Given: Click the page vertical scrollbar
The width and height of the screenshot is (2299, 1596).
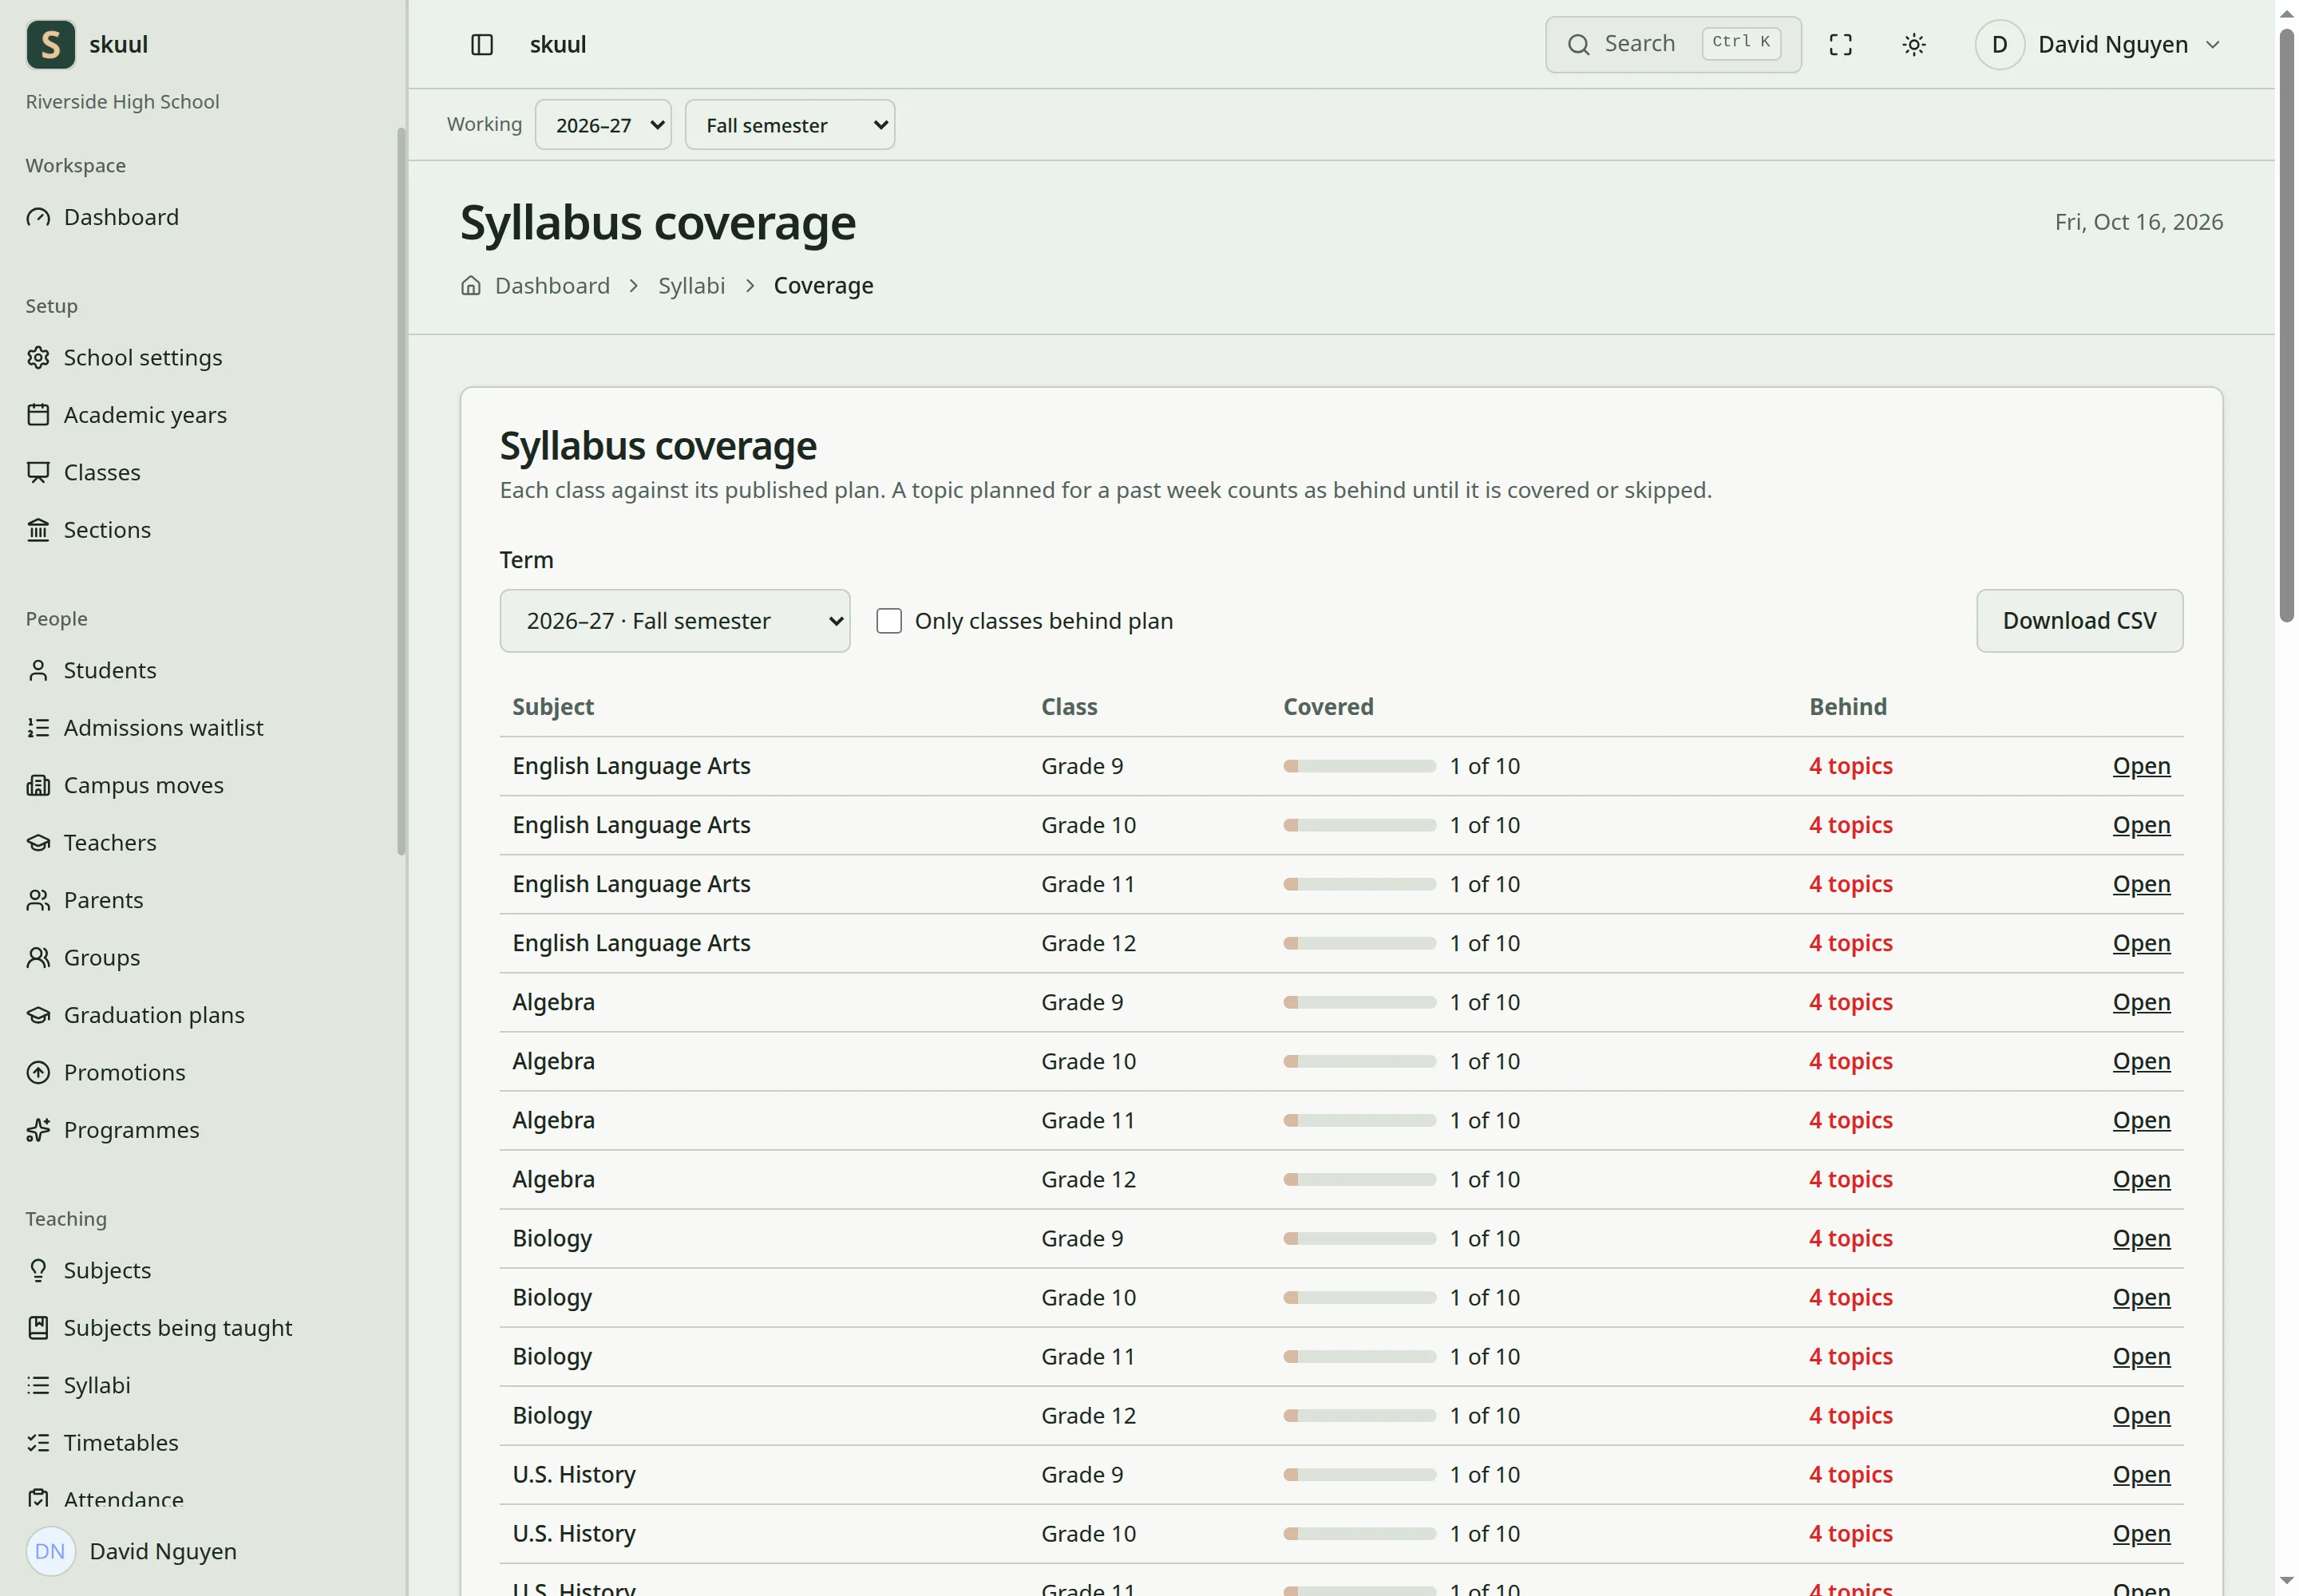Looking at the screenshot, I should pyautogui.click(x=2286, y=325).
